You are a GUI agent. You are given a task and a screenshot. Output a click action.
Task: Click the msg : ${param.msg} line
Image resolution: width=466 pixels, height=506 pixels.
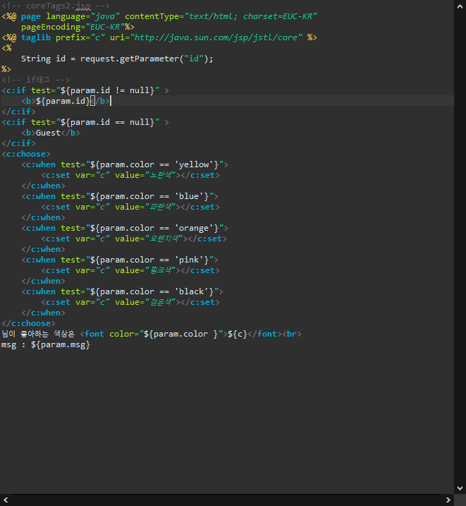tap(46, 344)
